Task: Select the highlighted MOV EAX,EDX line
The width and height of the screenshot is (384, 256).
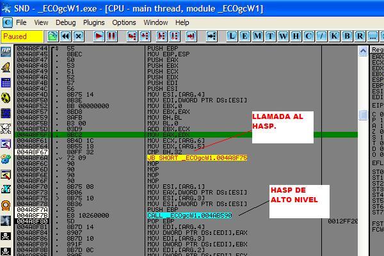Action: click(x=186, y=135)
